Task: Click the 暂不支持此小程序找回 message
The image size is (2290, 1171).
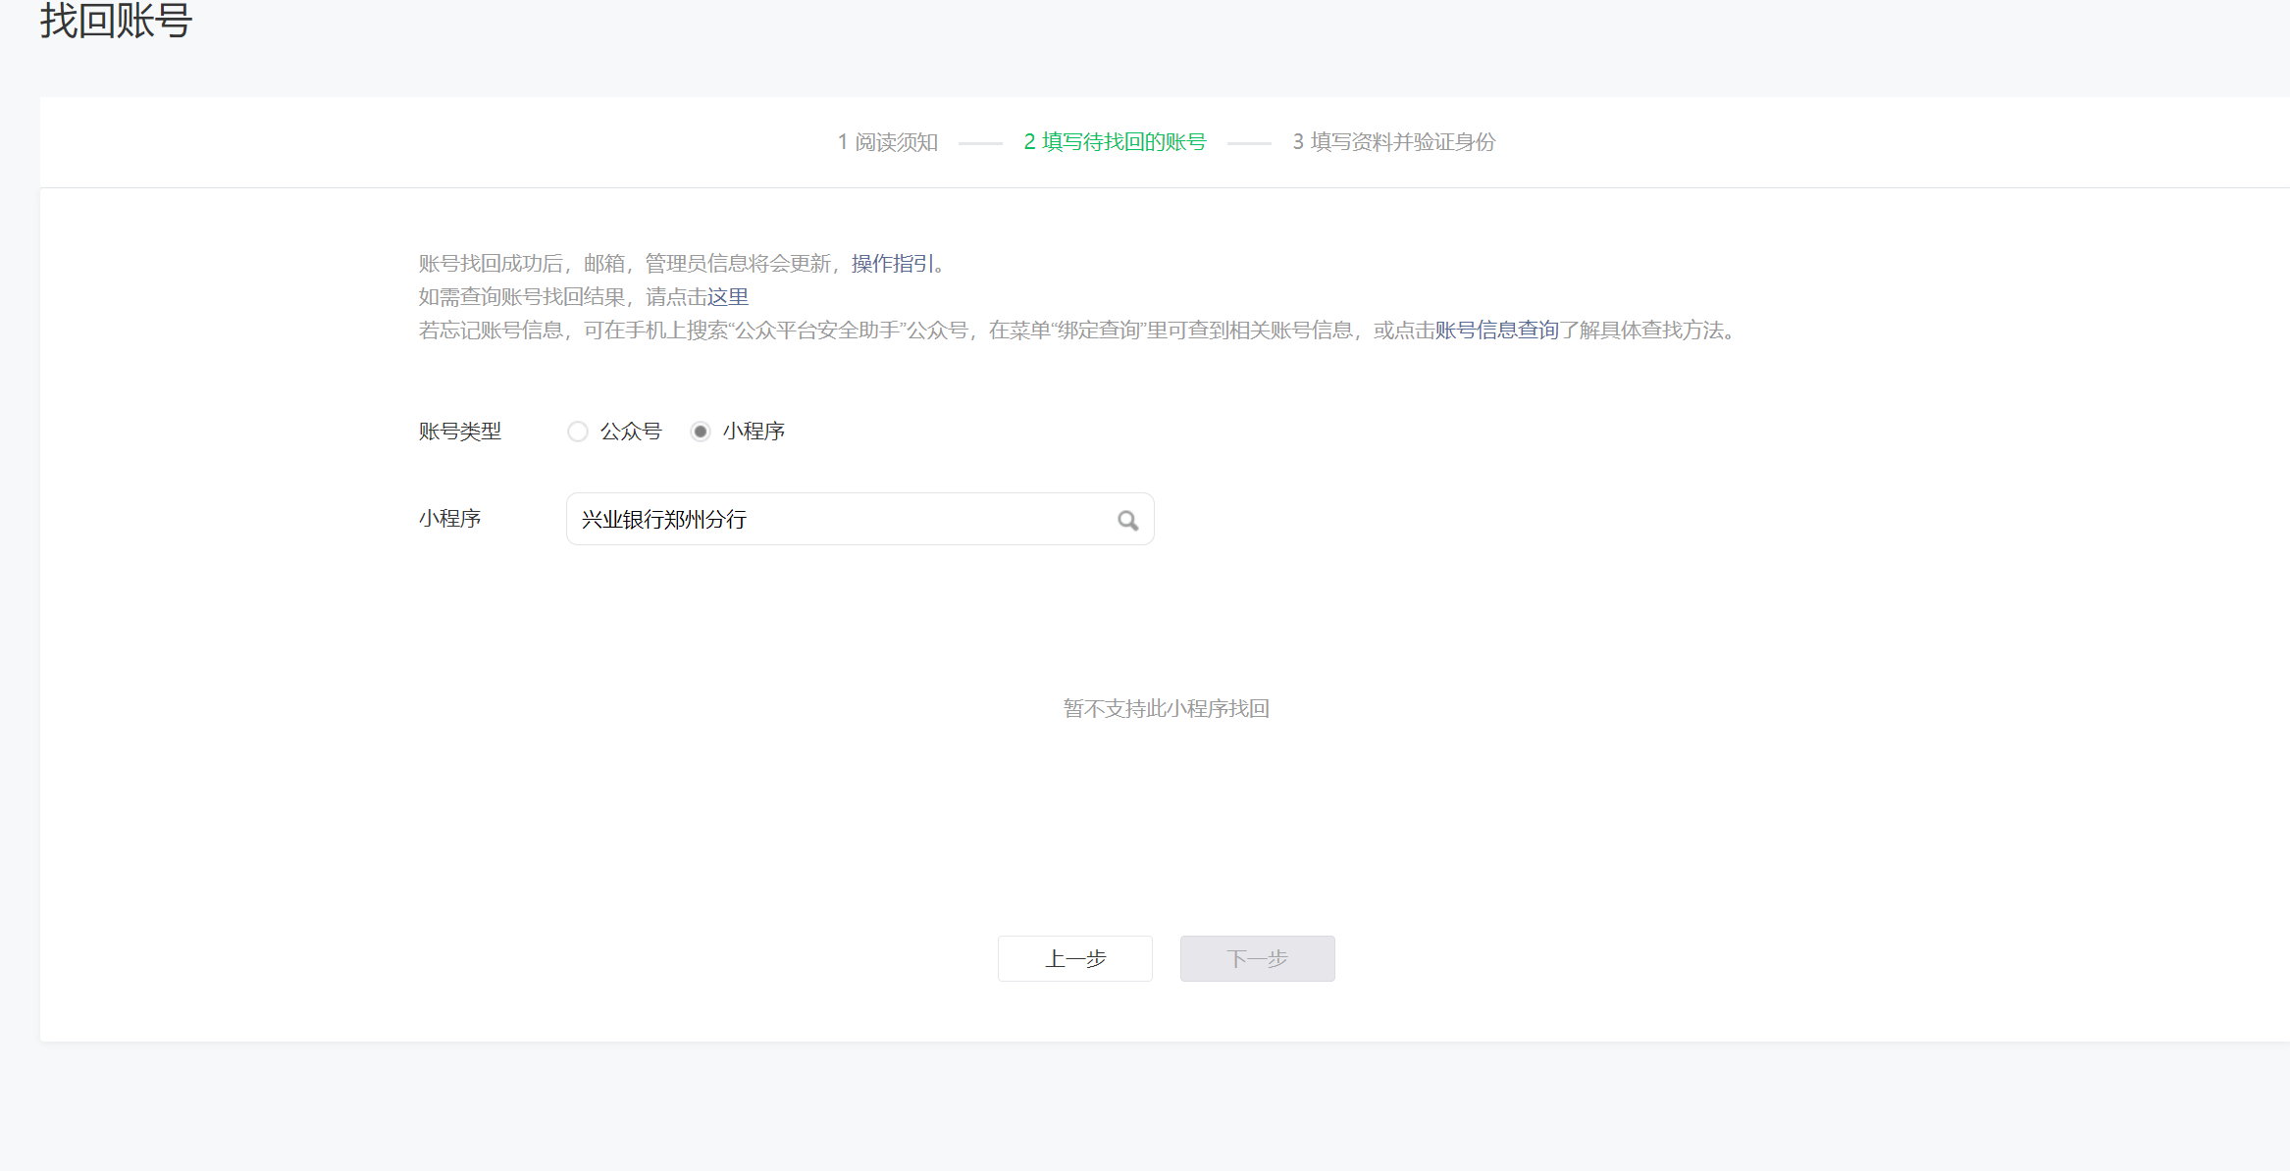Action: point(1166,709)
